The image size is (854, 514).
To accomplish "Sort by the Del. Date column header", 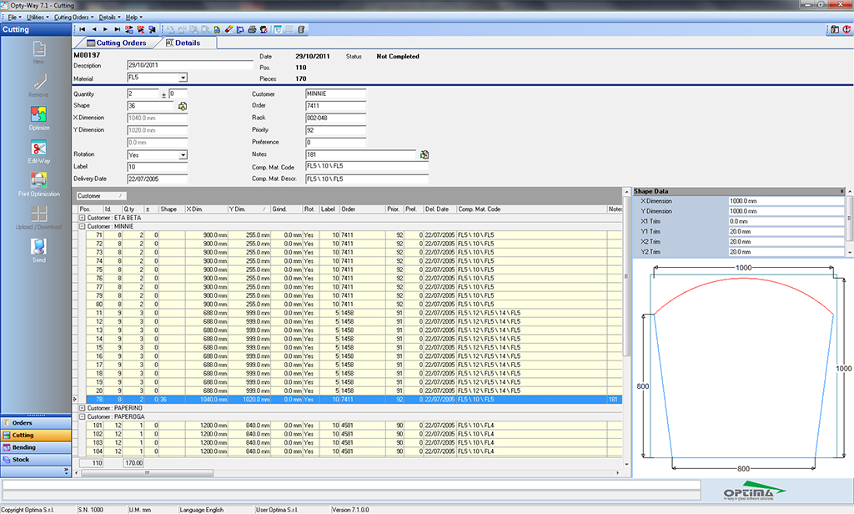I will click(x=440, y=209).
